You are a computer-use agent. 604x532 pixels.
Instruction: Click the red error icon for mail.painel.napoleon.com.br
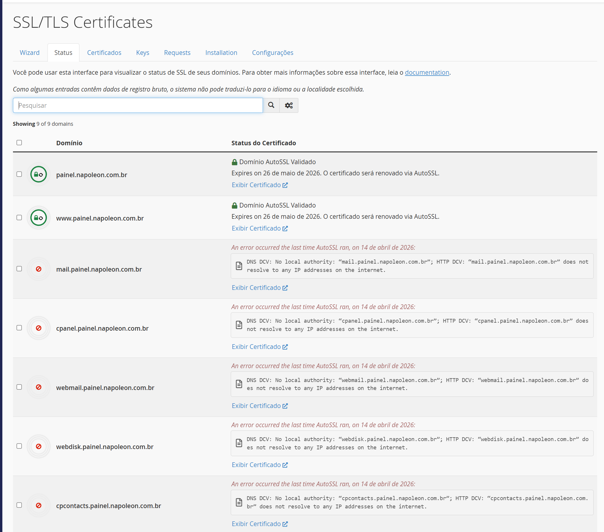click(x=39, y=269)
